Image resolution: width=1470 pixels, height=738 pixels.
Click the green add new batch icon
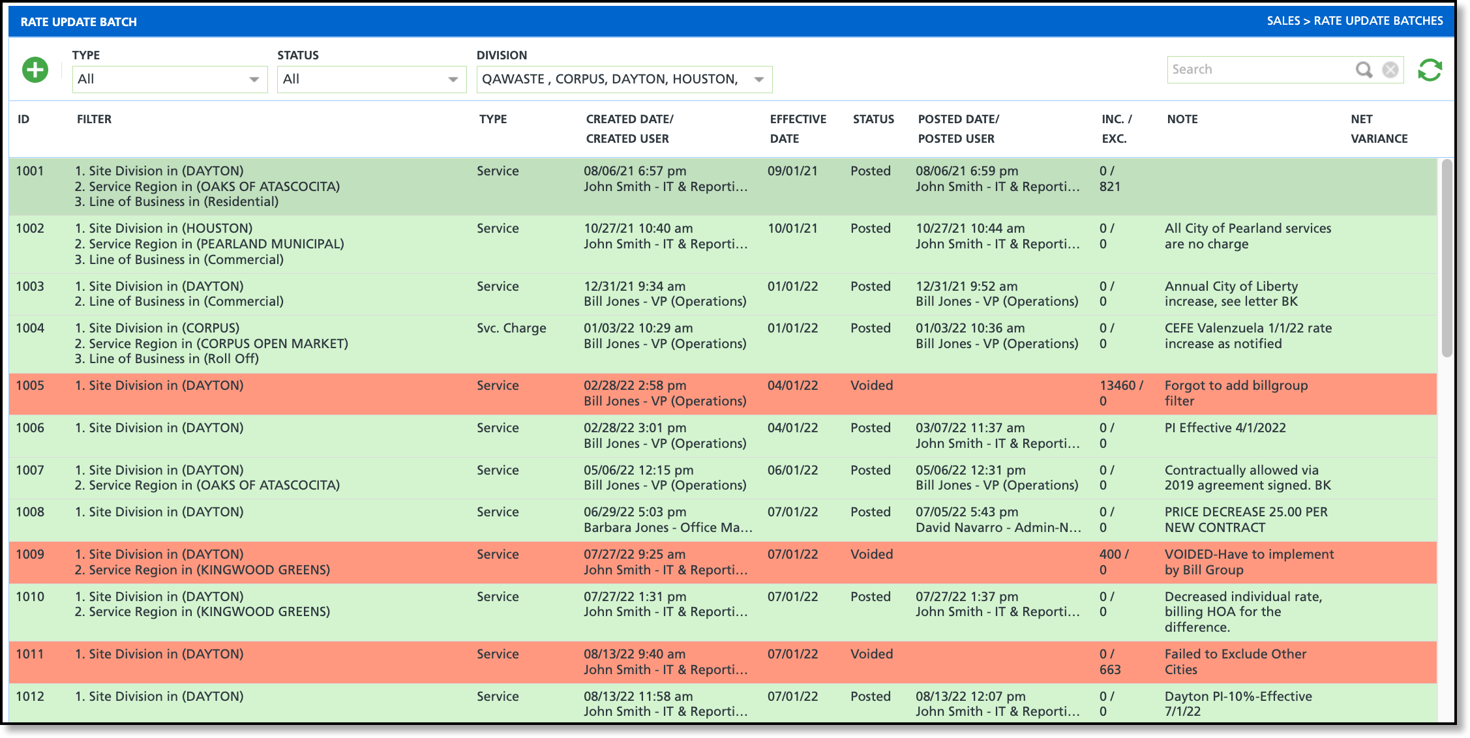35,70
